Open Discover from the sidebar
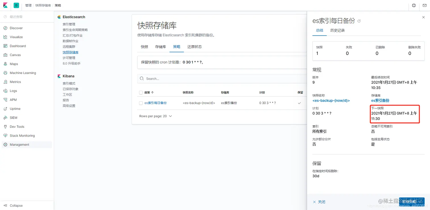430x210 pixels. 16,28
